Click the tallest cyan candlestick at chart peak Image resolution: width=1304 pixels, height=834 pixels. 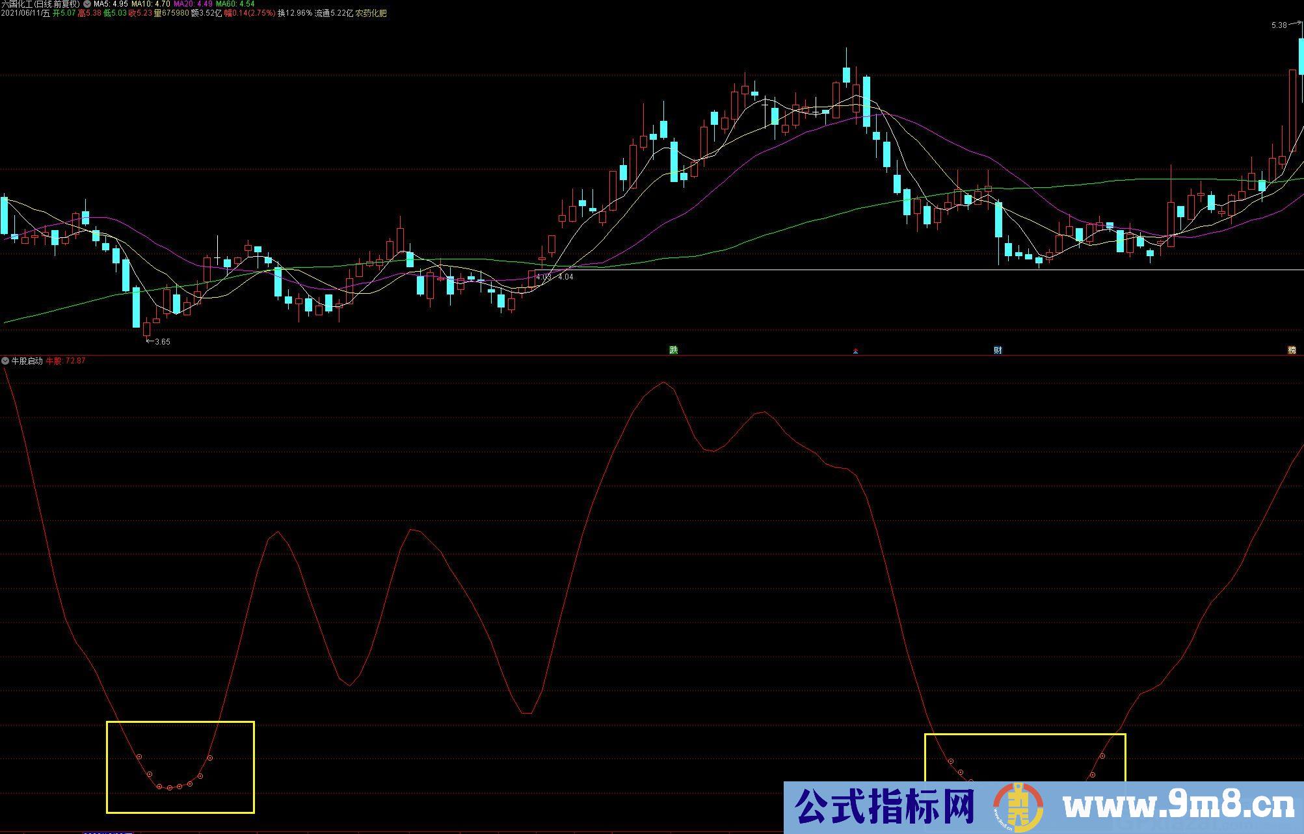point(866,101)
